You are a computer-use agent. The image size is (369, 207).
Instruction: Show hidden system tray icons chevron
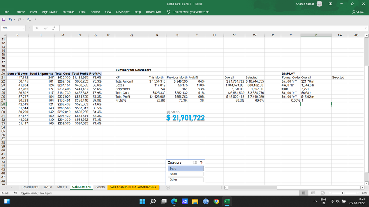(315, 201)
